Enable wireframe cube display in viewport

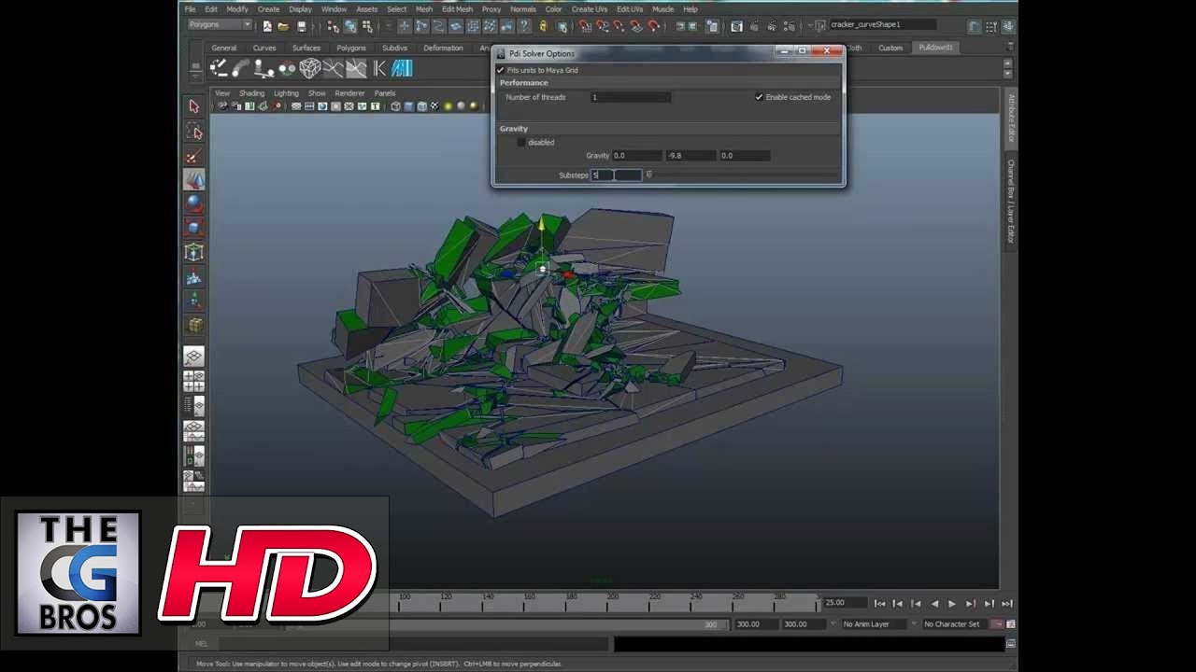click(x=395, y=106)
